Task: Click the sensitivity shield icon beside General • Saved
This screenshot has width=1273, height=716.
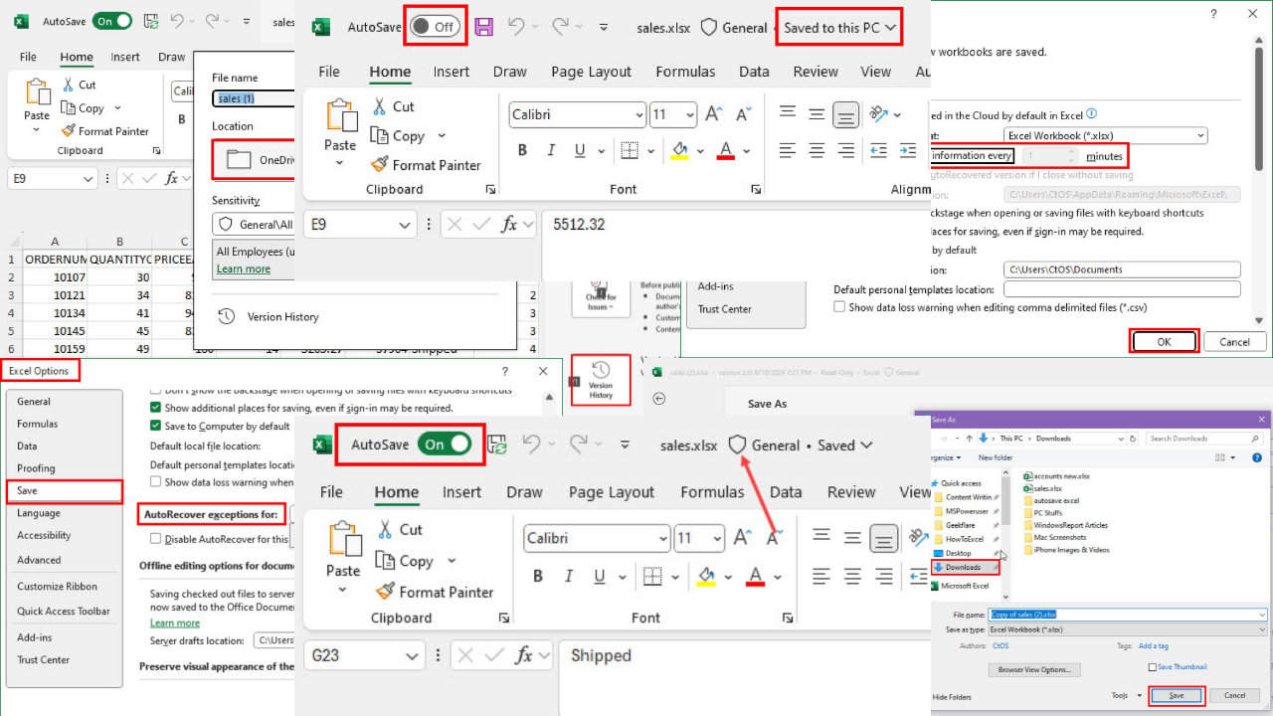Action: [x=737, y=446]
